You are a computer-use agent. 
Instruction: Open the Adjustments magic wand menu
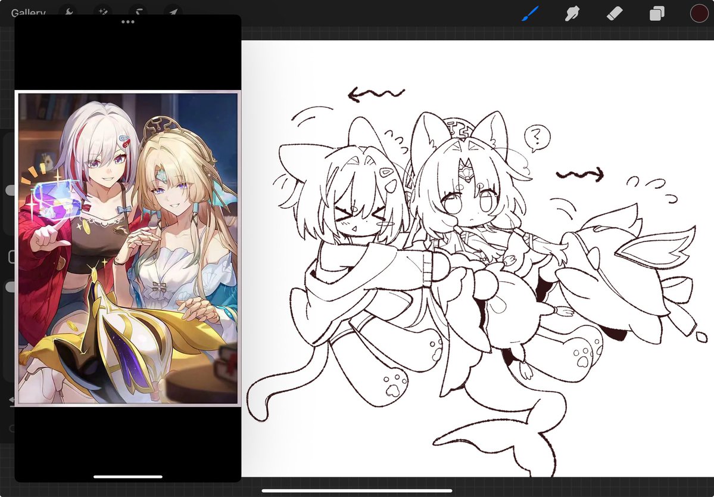pos(103,11)
